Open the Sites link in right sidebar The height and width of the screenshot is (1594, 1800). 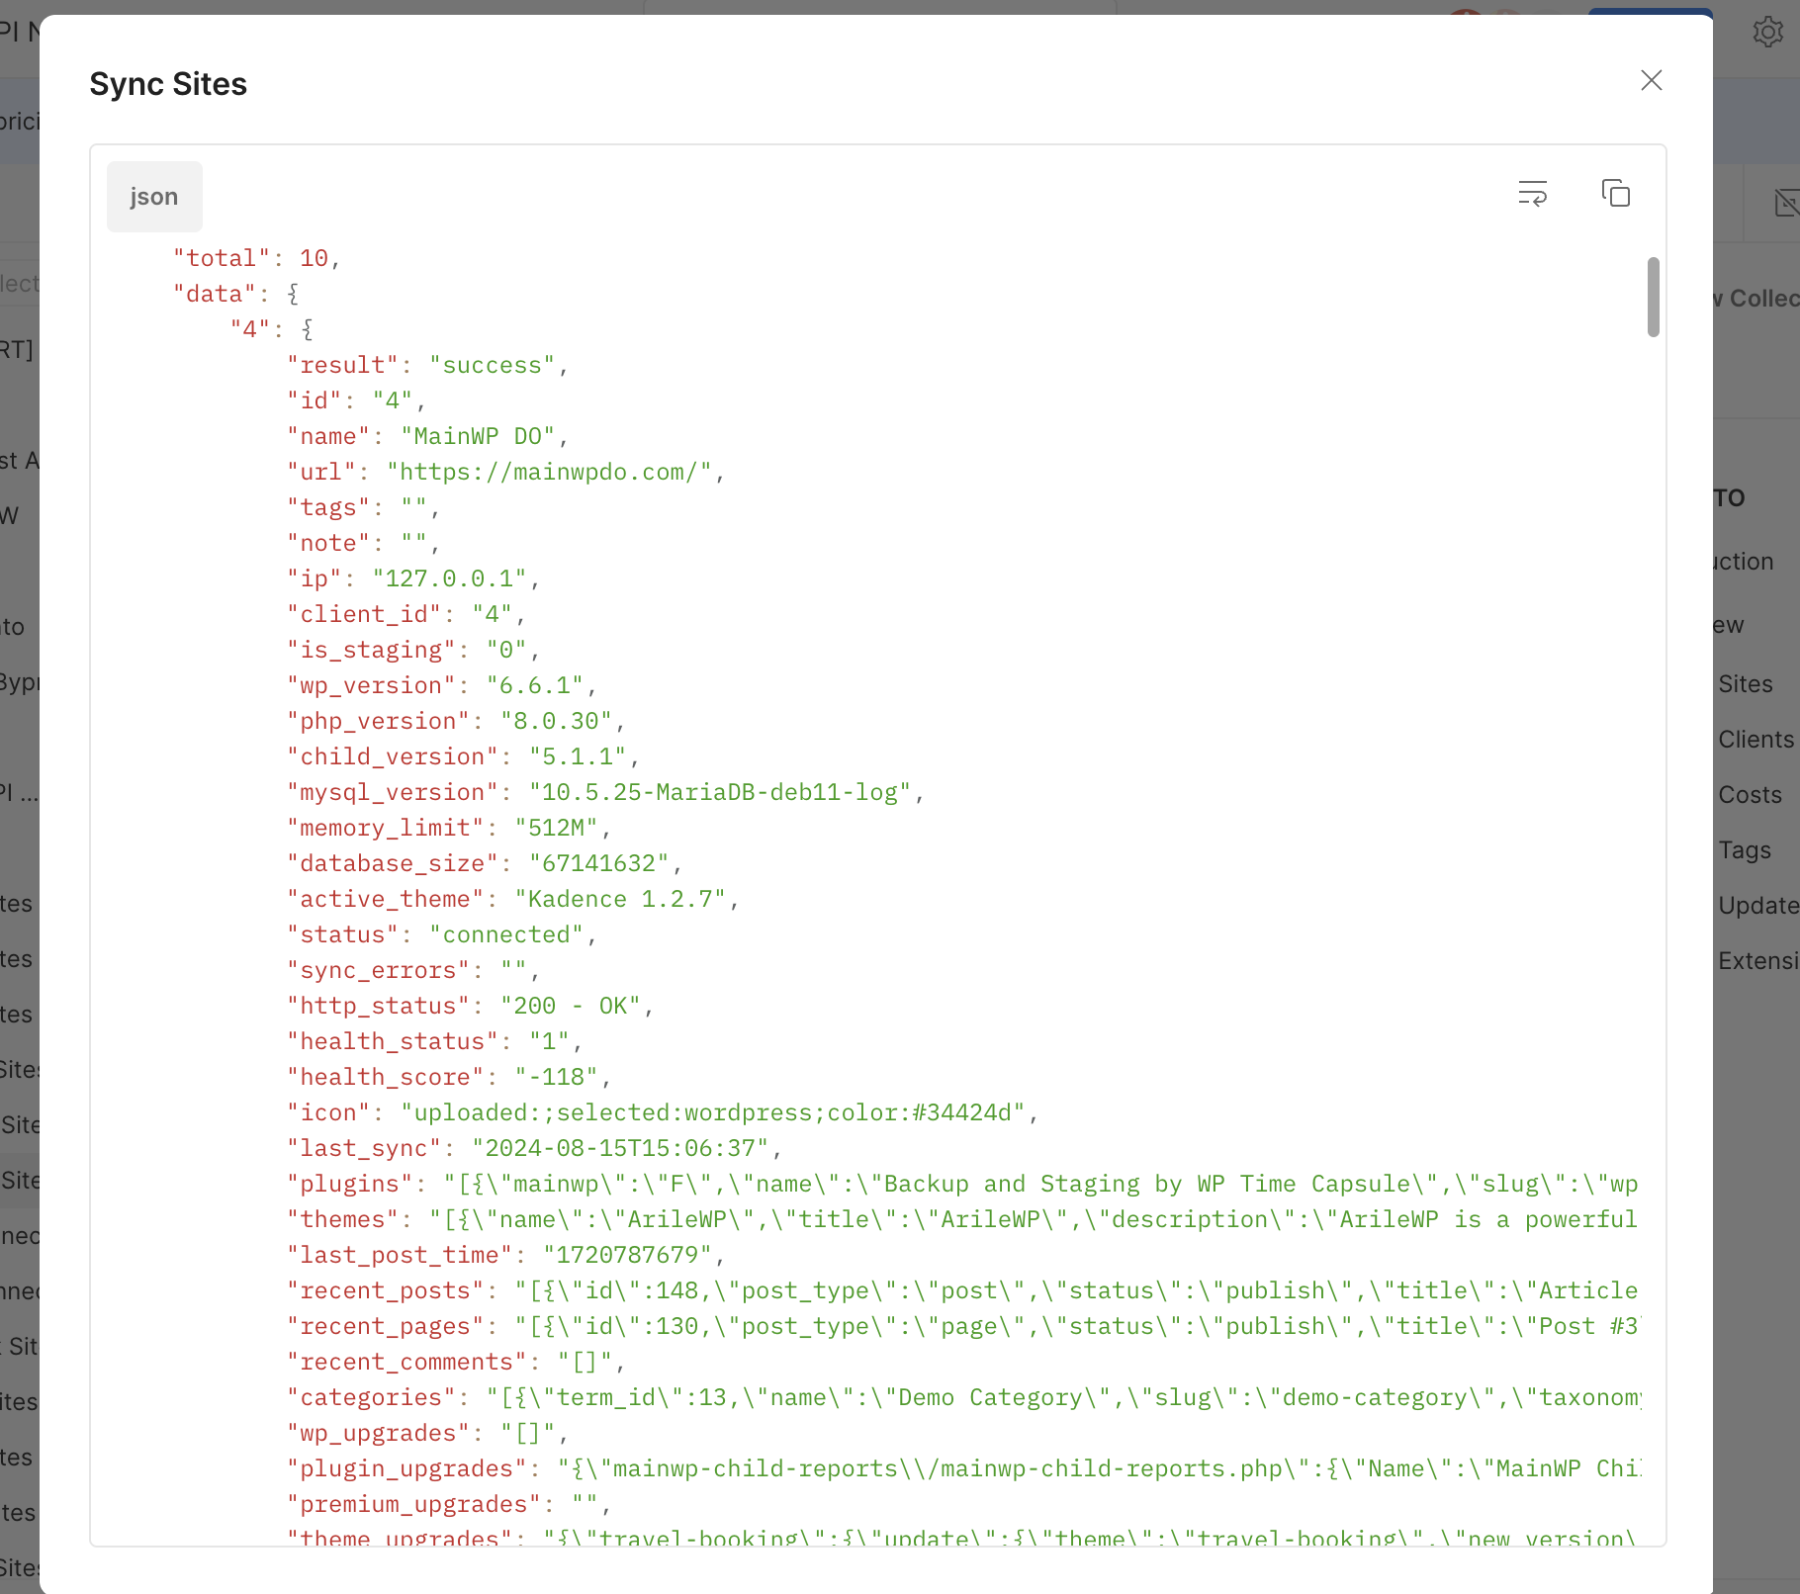click(x=1745, y=684)
